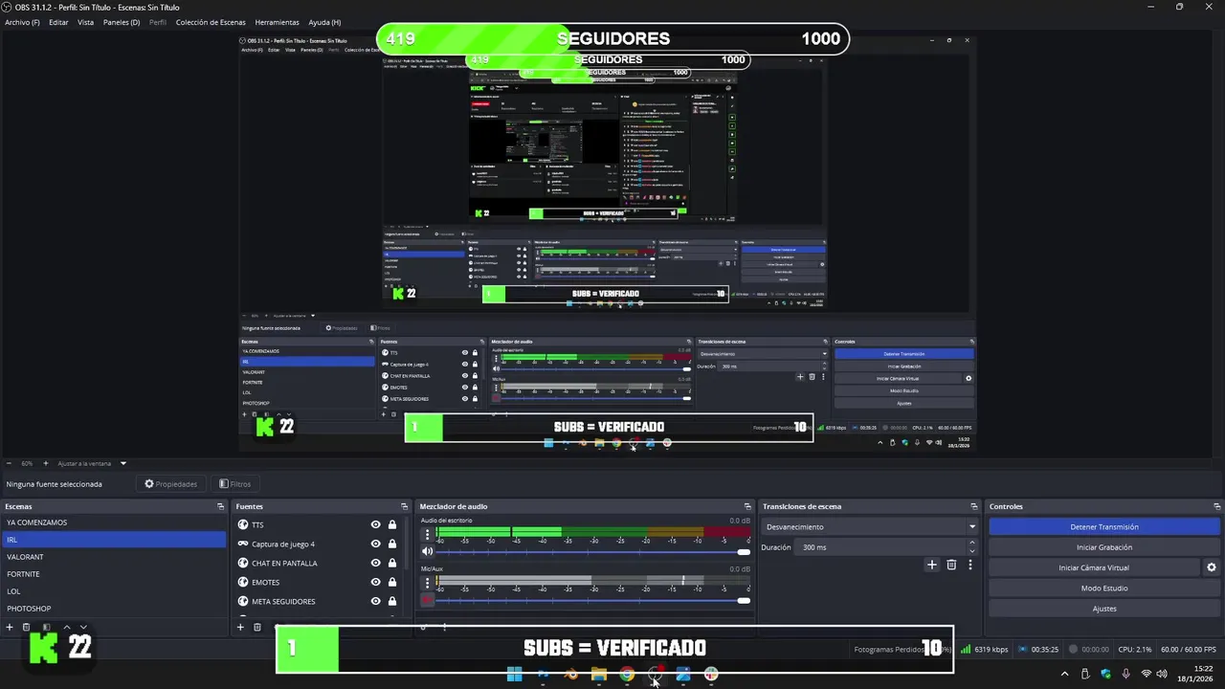Select the IRL scene
This screenshot has height=689, width=1225.
pos(114,540)
